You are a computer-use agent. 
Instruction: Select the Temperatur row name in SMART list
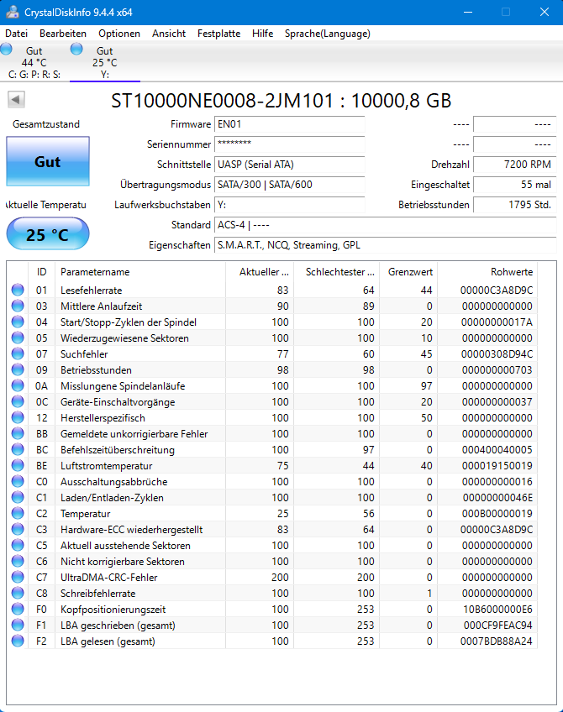tap(86, 514)
